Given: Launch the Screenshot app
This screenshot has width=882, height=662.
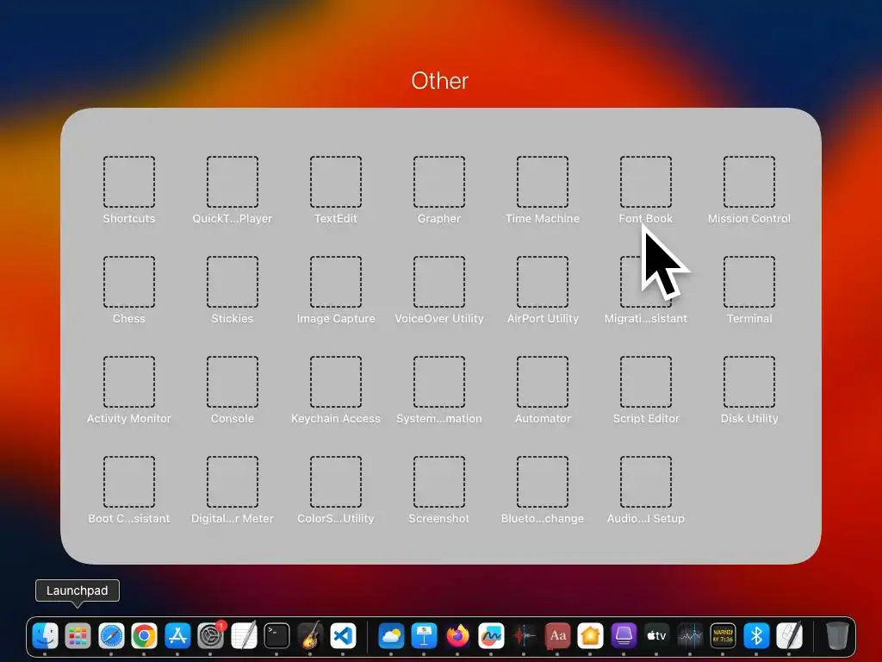Looking at the screenshot, I should (x=439, y=482).
